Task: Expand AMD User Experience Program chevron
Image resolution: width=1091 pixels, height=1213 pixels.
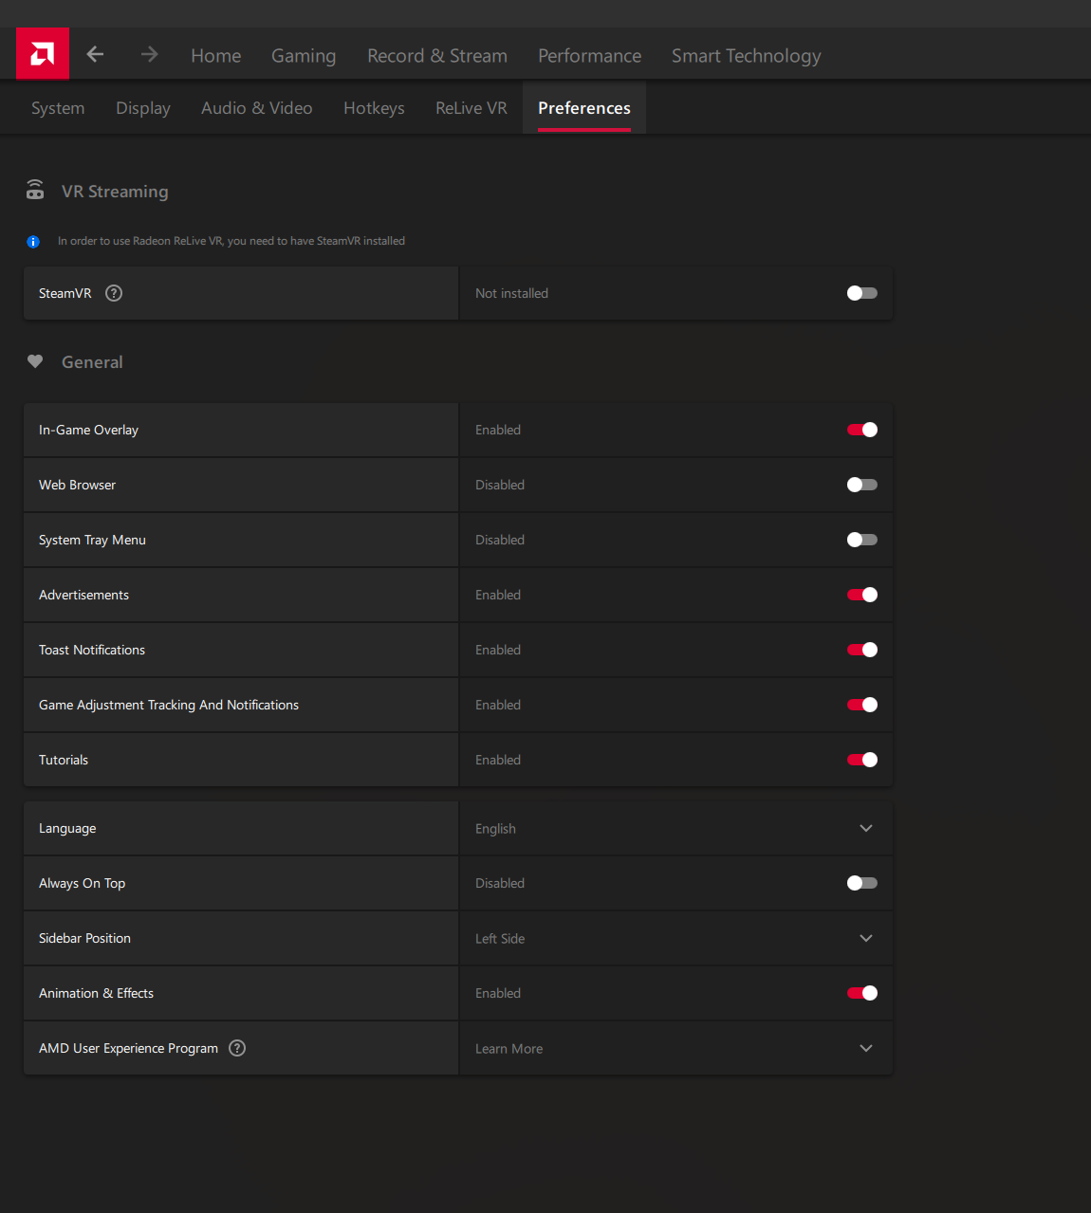Action: click(x=866, y=1048)
